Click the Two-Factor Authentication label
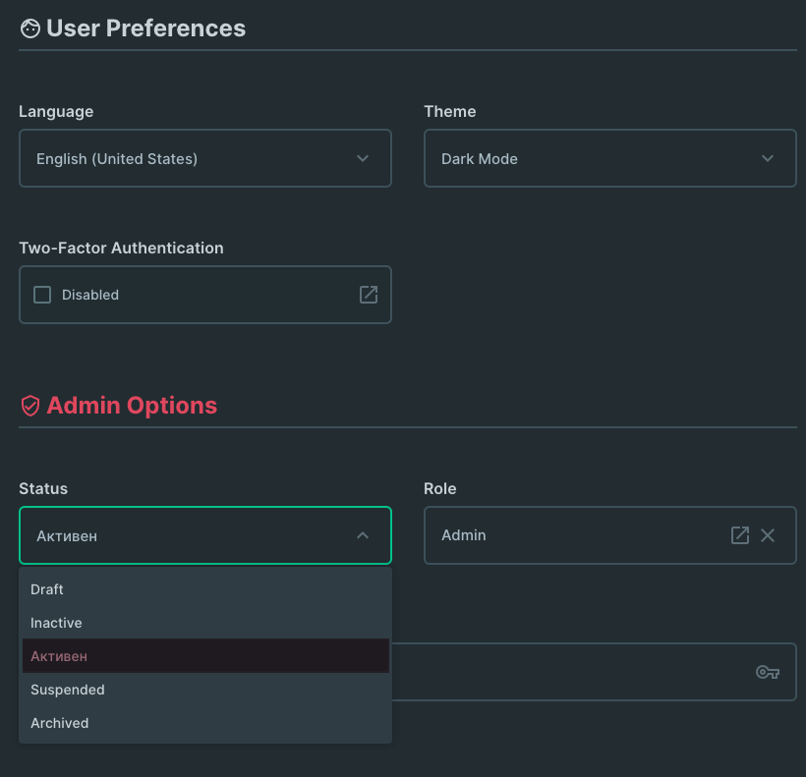 tap(121, 249)
